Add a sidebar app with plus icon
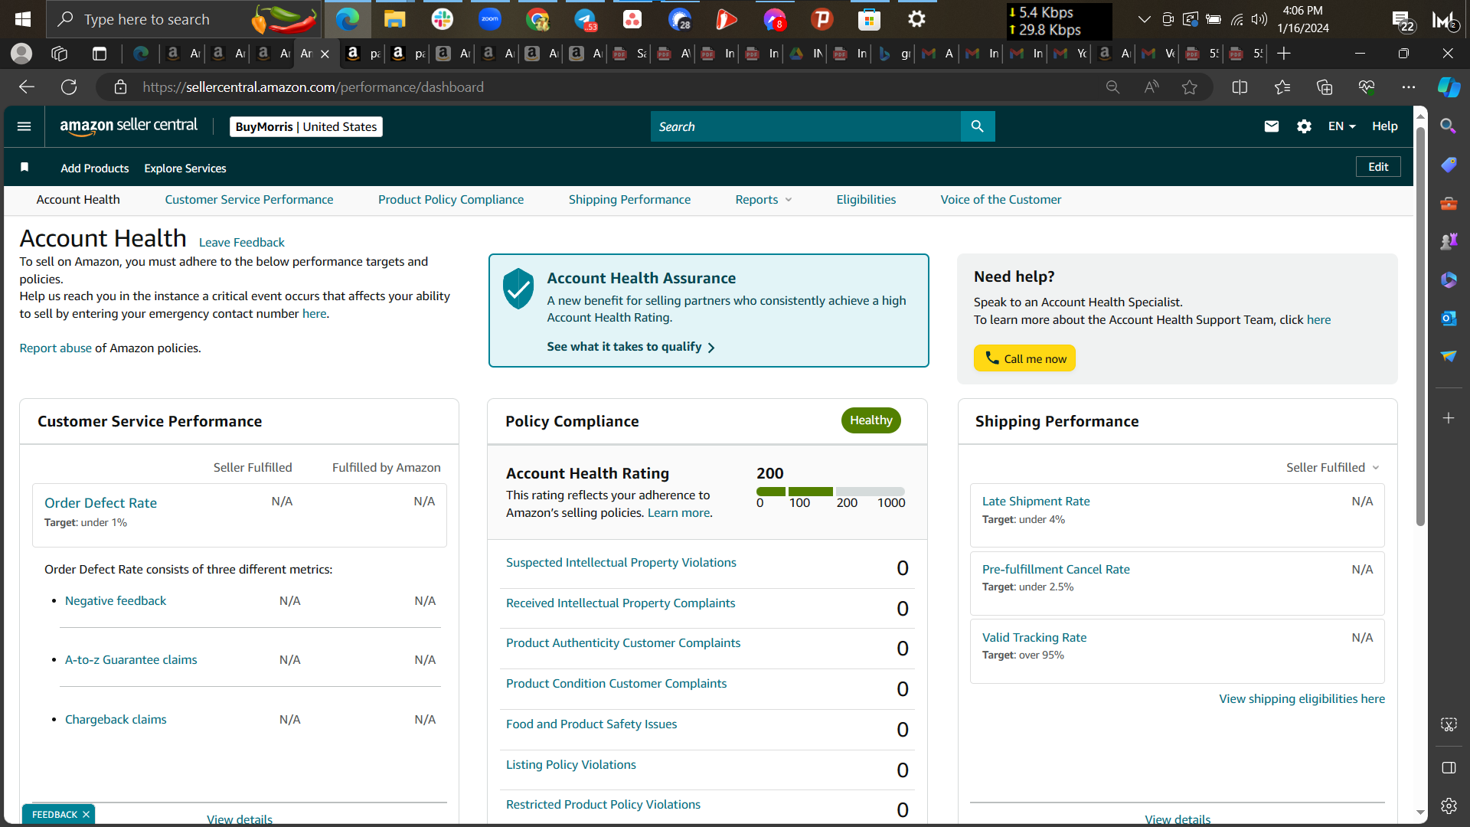The height and width of the screenshot is (827, 1470). coord(1449,418)
